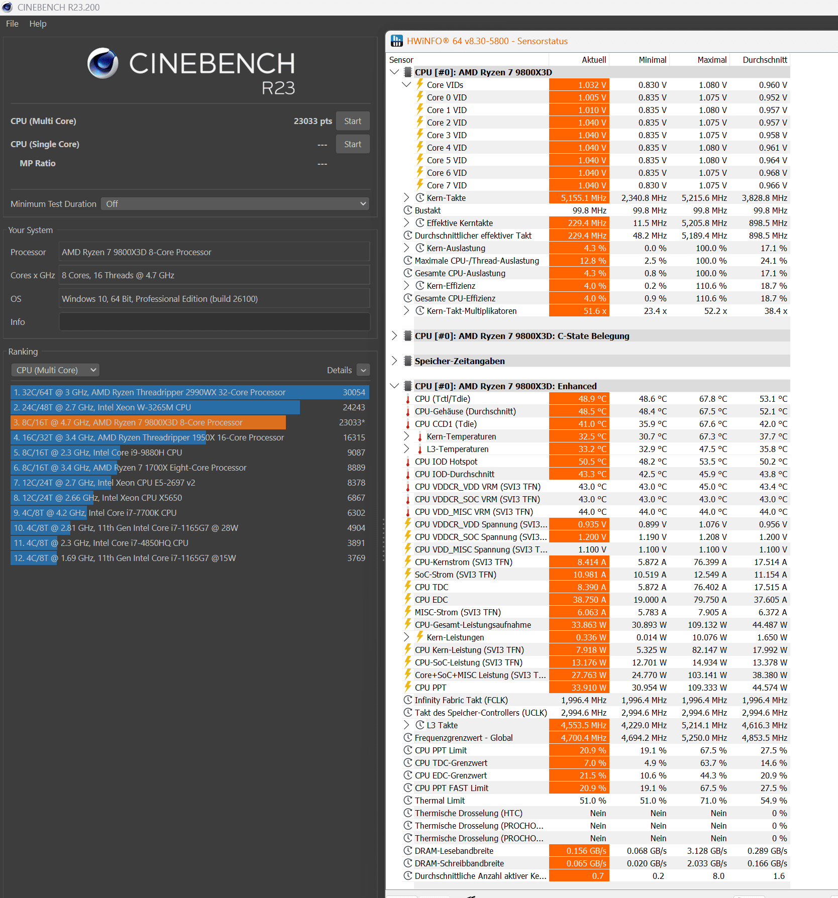Click the clock icon next to Kern-Takte

(x=420, y=198)
